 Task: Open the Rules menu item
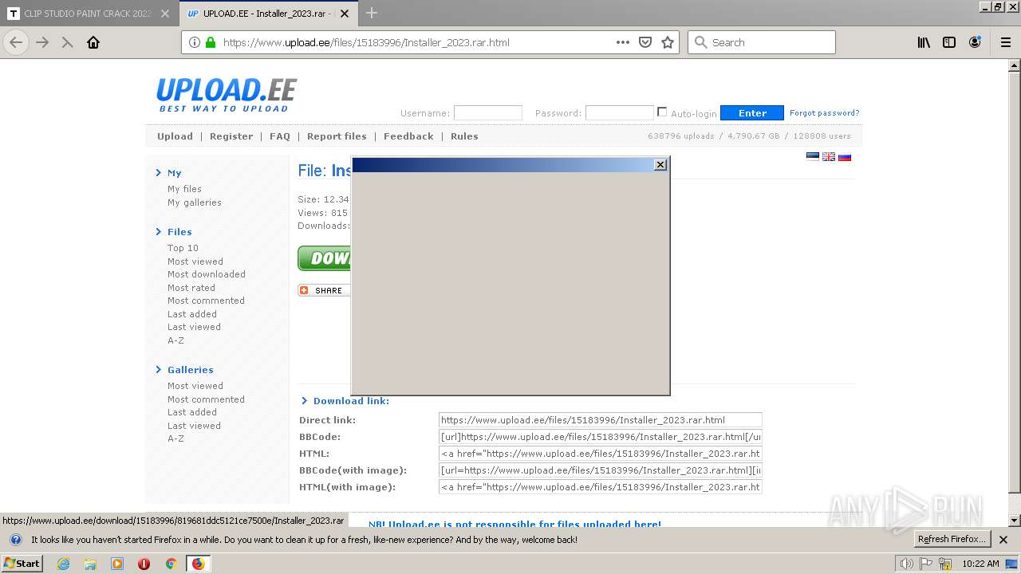(x=464, y=136)
